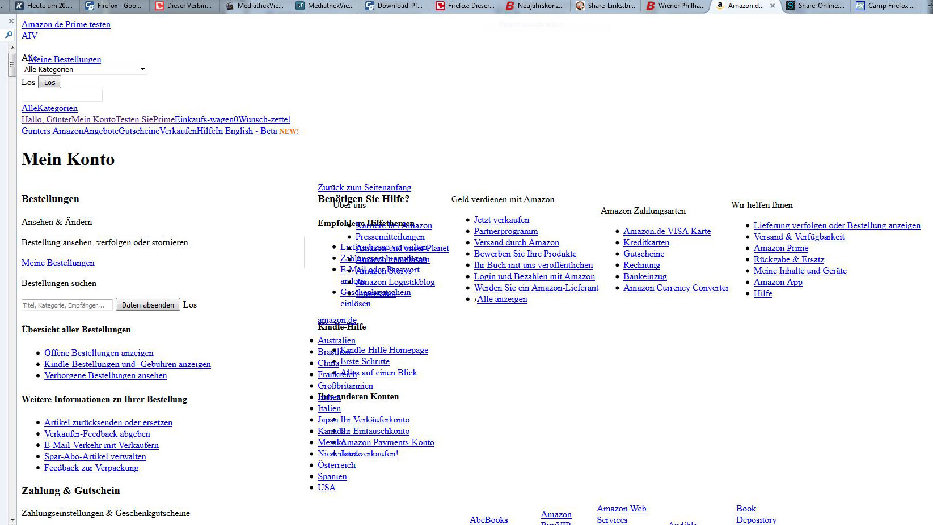Image resolution: width=933 pixels, height=525 pixels.
Task: Select the "Italien" country link
Action: tap(329, 408)
